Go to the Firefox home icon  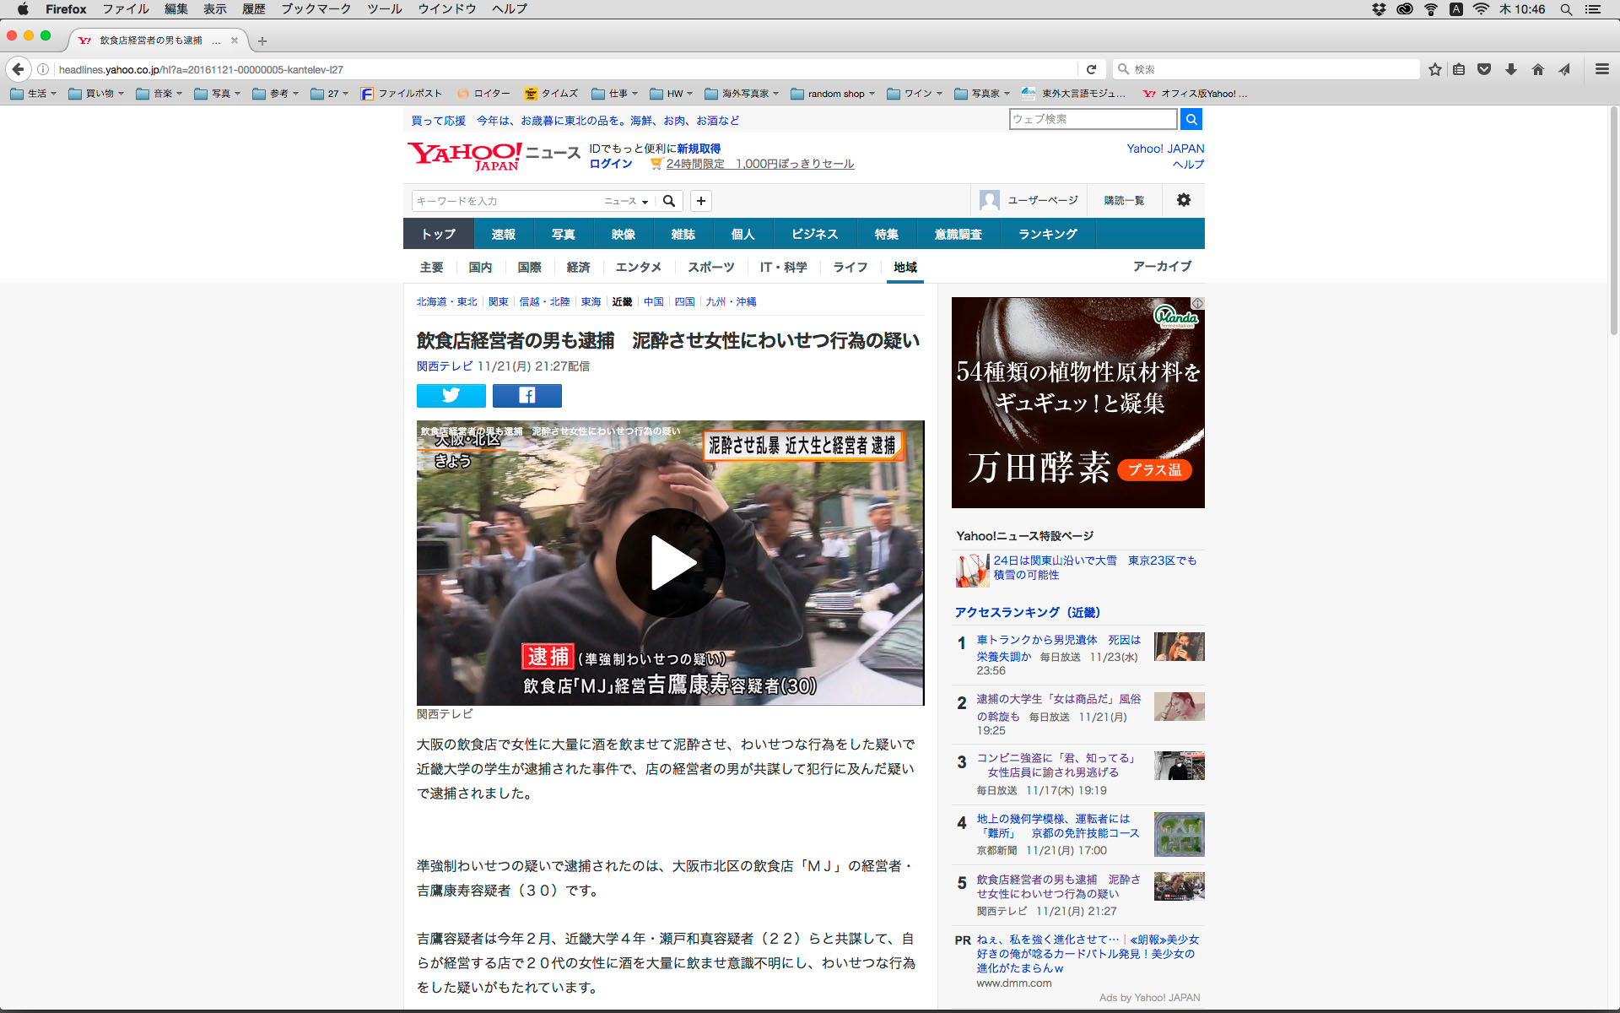click(1537, 69)
